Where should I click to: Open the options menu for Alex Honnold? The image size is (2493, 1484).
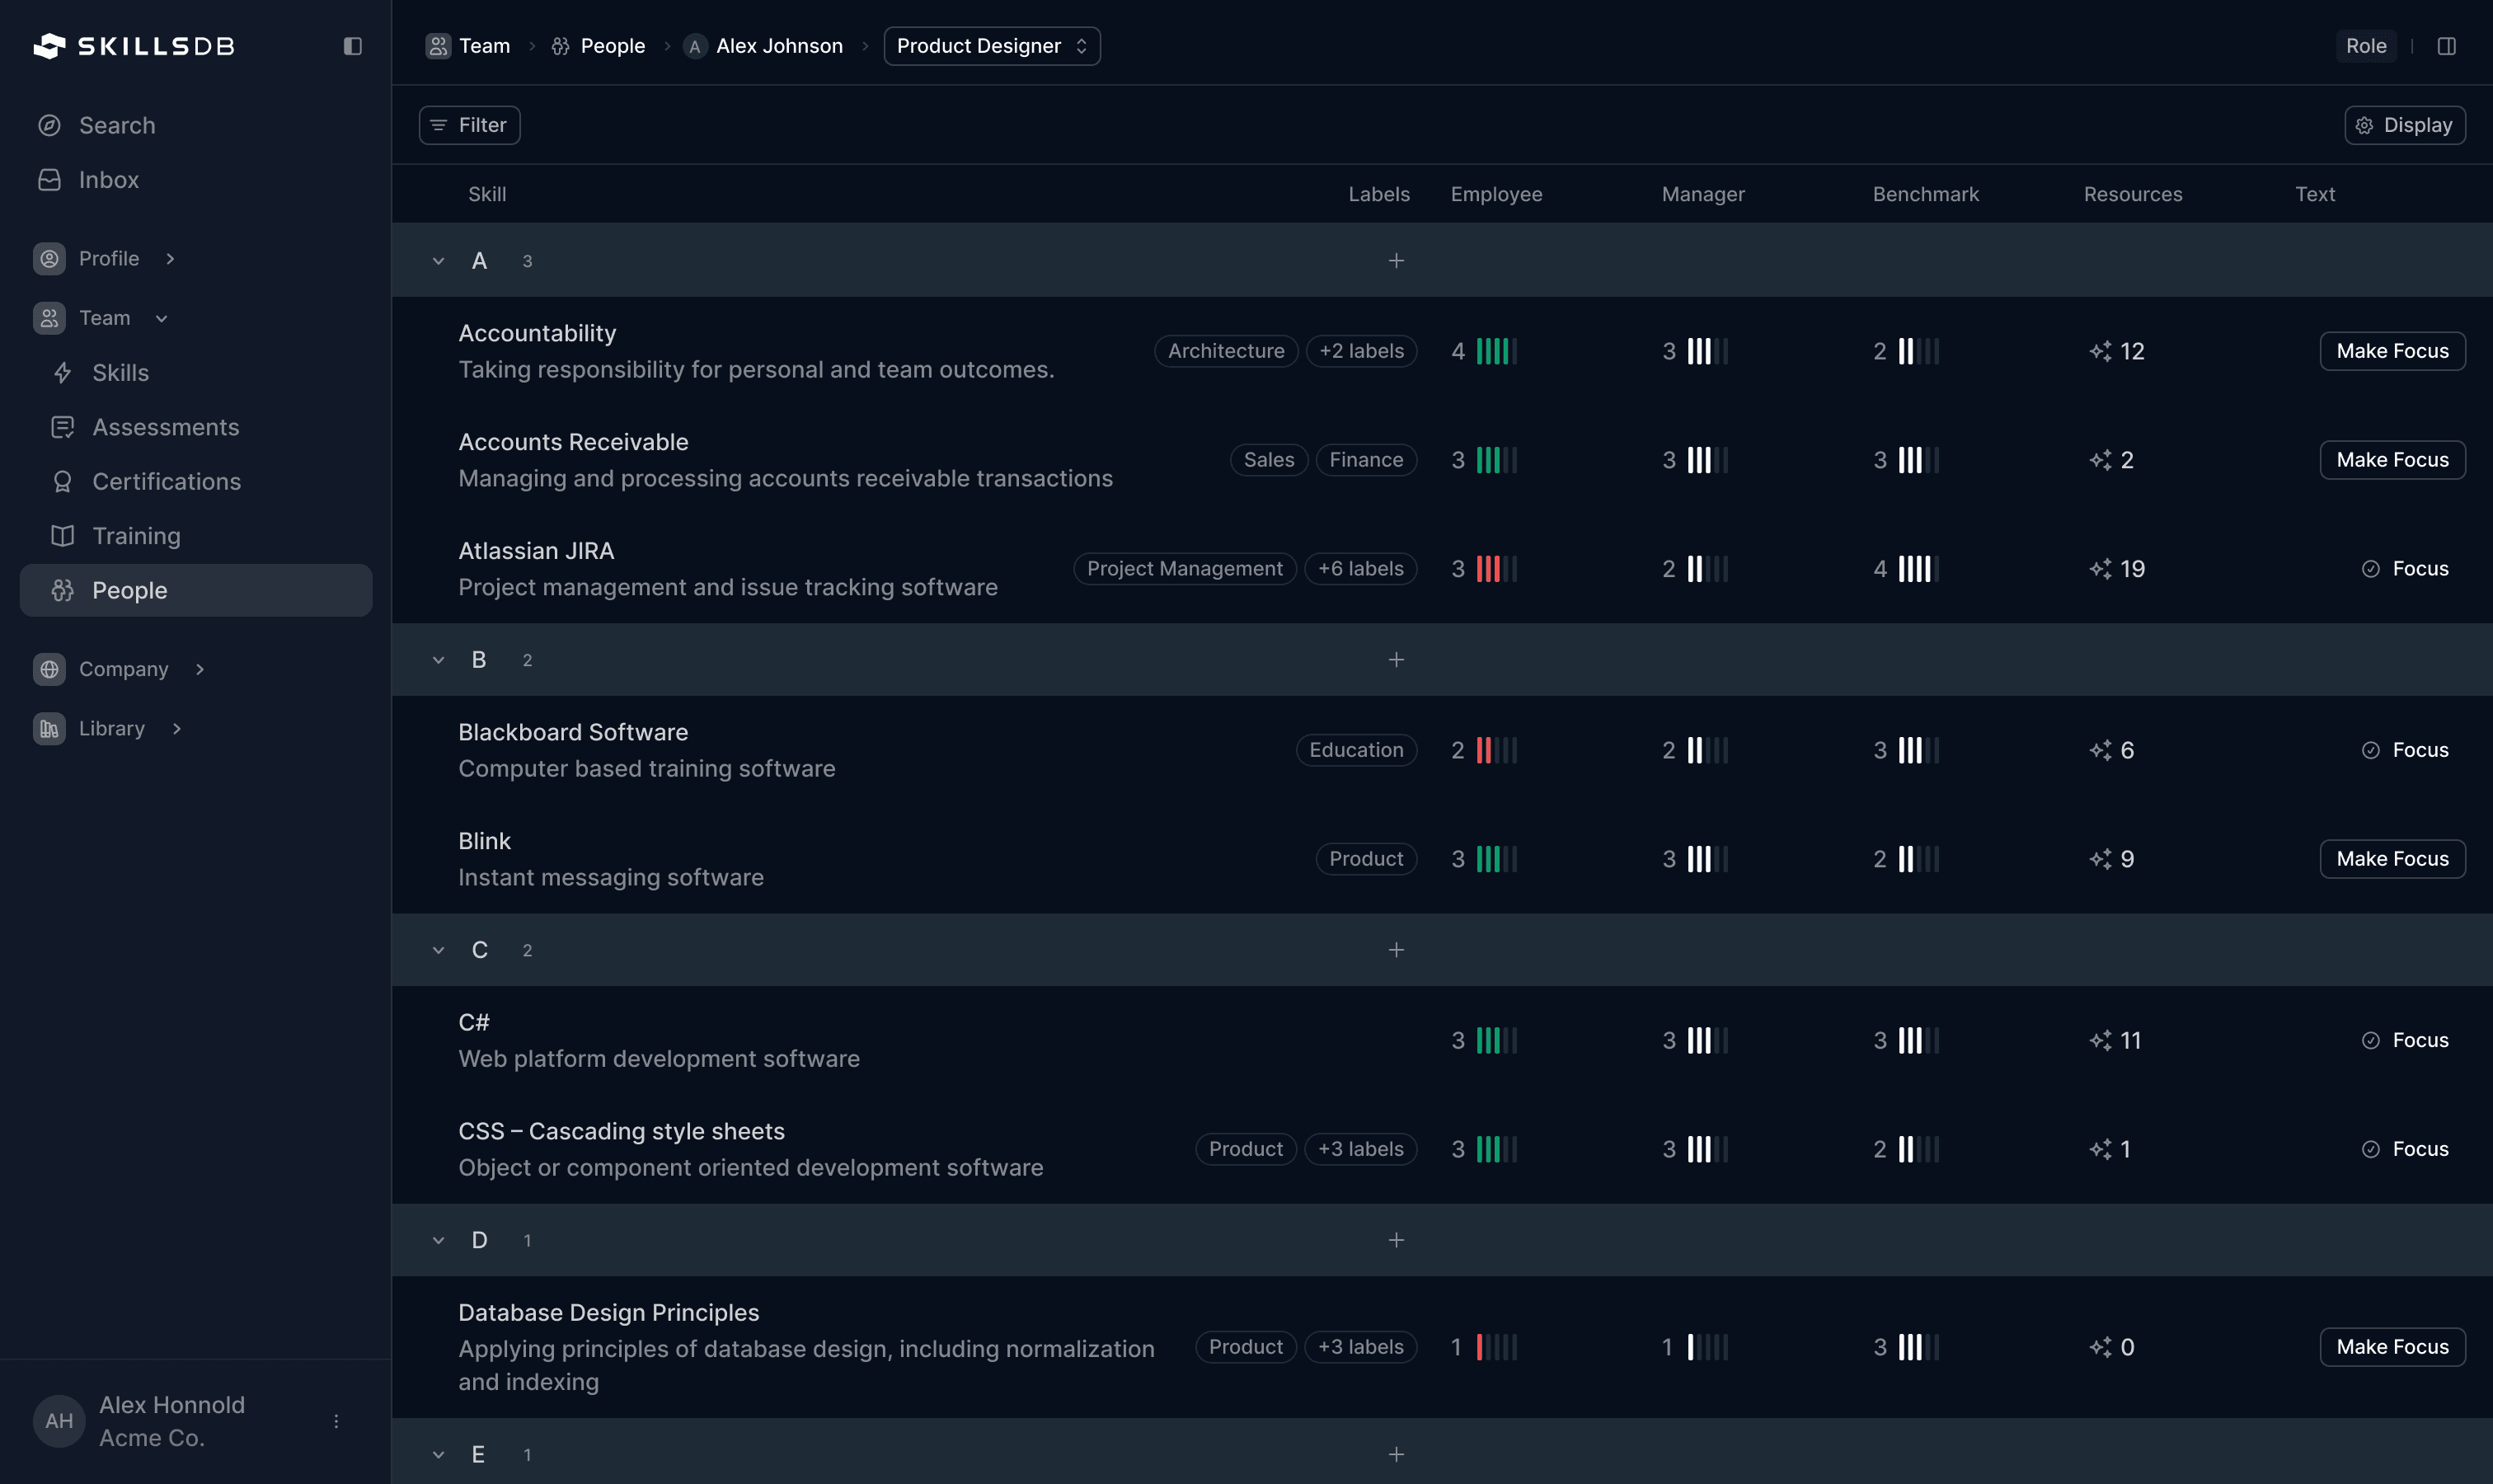click(336, 1420)
